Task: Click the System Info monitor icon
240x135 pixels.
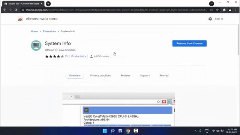Action: [x=36, y=45]
